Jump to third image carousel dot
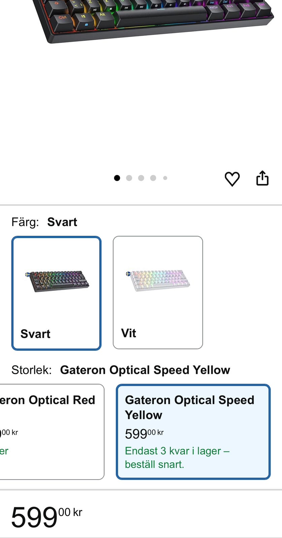The width and height of the screenshot is (282, 538). (141, 178)
